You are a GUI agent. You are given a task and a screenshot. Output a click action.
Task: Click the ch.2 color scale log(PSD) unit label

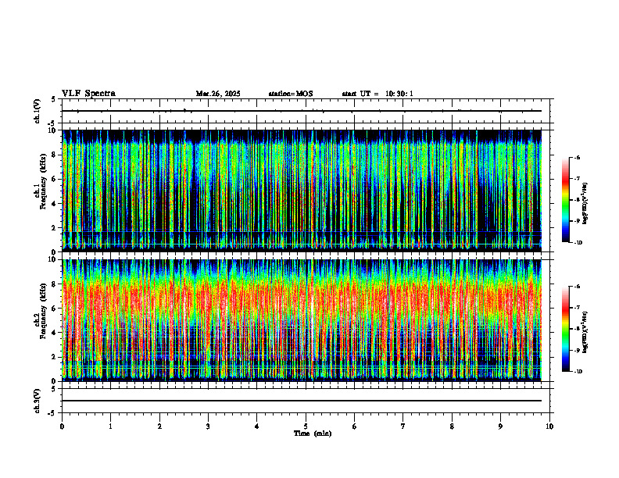click(585, 332)
